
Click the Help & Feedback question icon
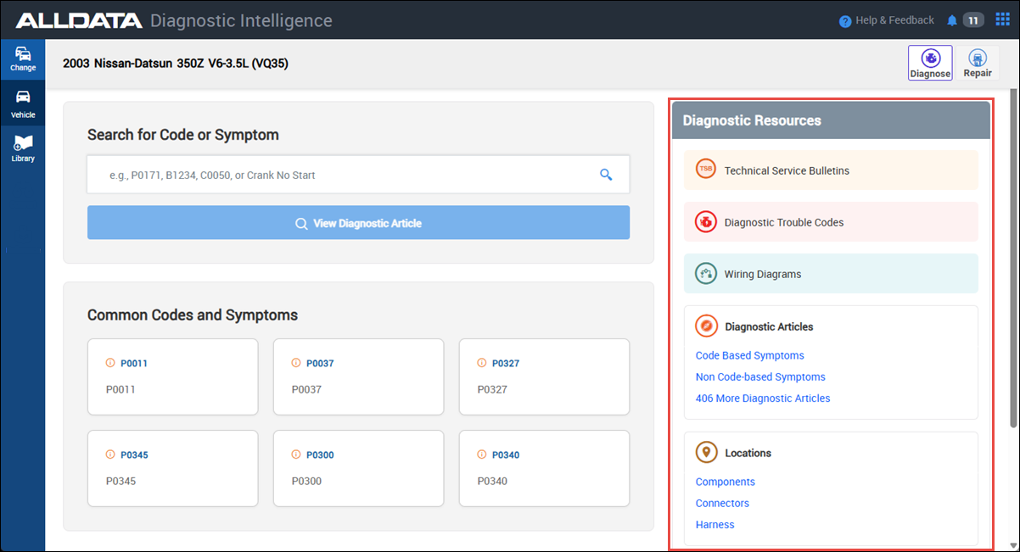click(x=845, y=21)
